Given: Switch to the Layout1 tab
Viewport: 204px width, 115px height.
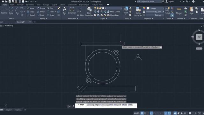Looking at the screenshot, I should [9, 110].
